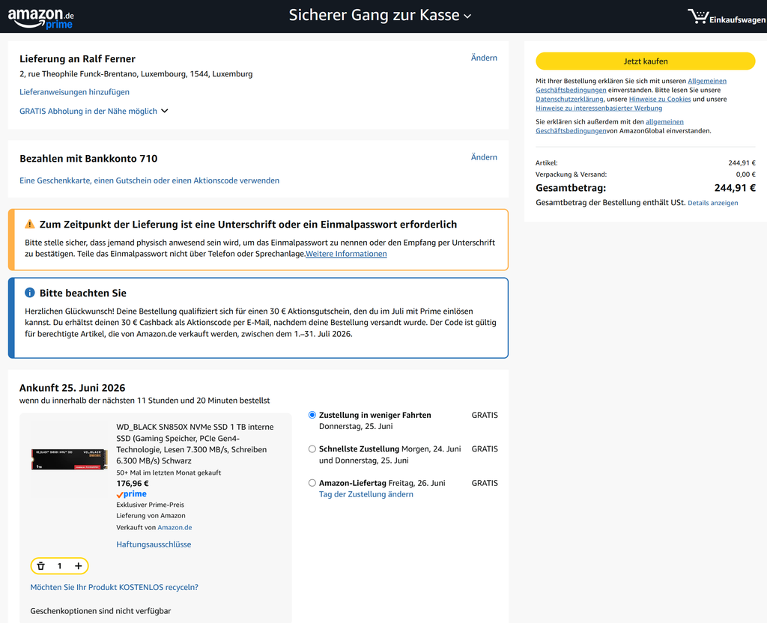767x623 pixels.
Task: Click Lieferung an Ralf Ferner heading
Action: [77, 58]
